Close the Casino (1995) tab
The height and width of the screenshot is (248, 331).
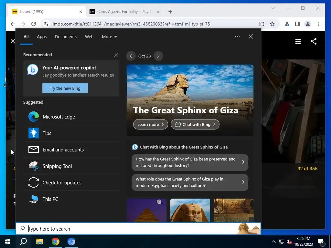click(80, 12)
